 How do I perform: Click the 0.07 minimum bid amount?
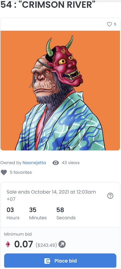click(x=24, y=244)
